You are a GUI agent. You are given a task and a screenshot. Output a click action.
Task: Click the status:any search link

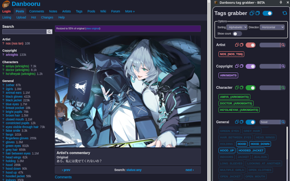coord(134,170)
